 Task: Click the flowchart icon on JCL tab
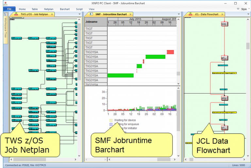pyautogui.click(x=190, y=14)
